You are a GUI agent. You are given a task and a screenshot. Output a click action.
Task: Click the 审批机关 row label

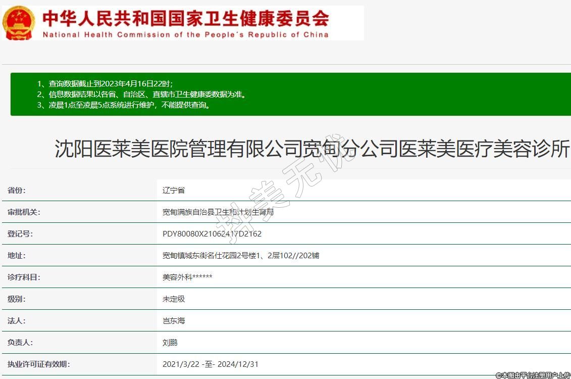[24, 212]
